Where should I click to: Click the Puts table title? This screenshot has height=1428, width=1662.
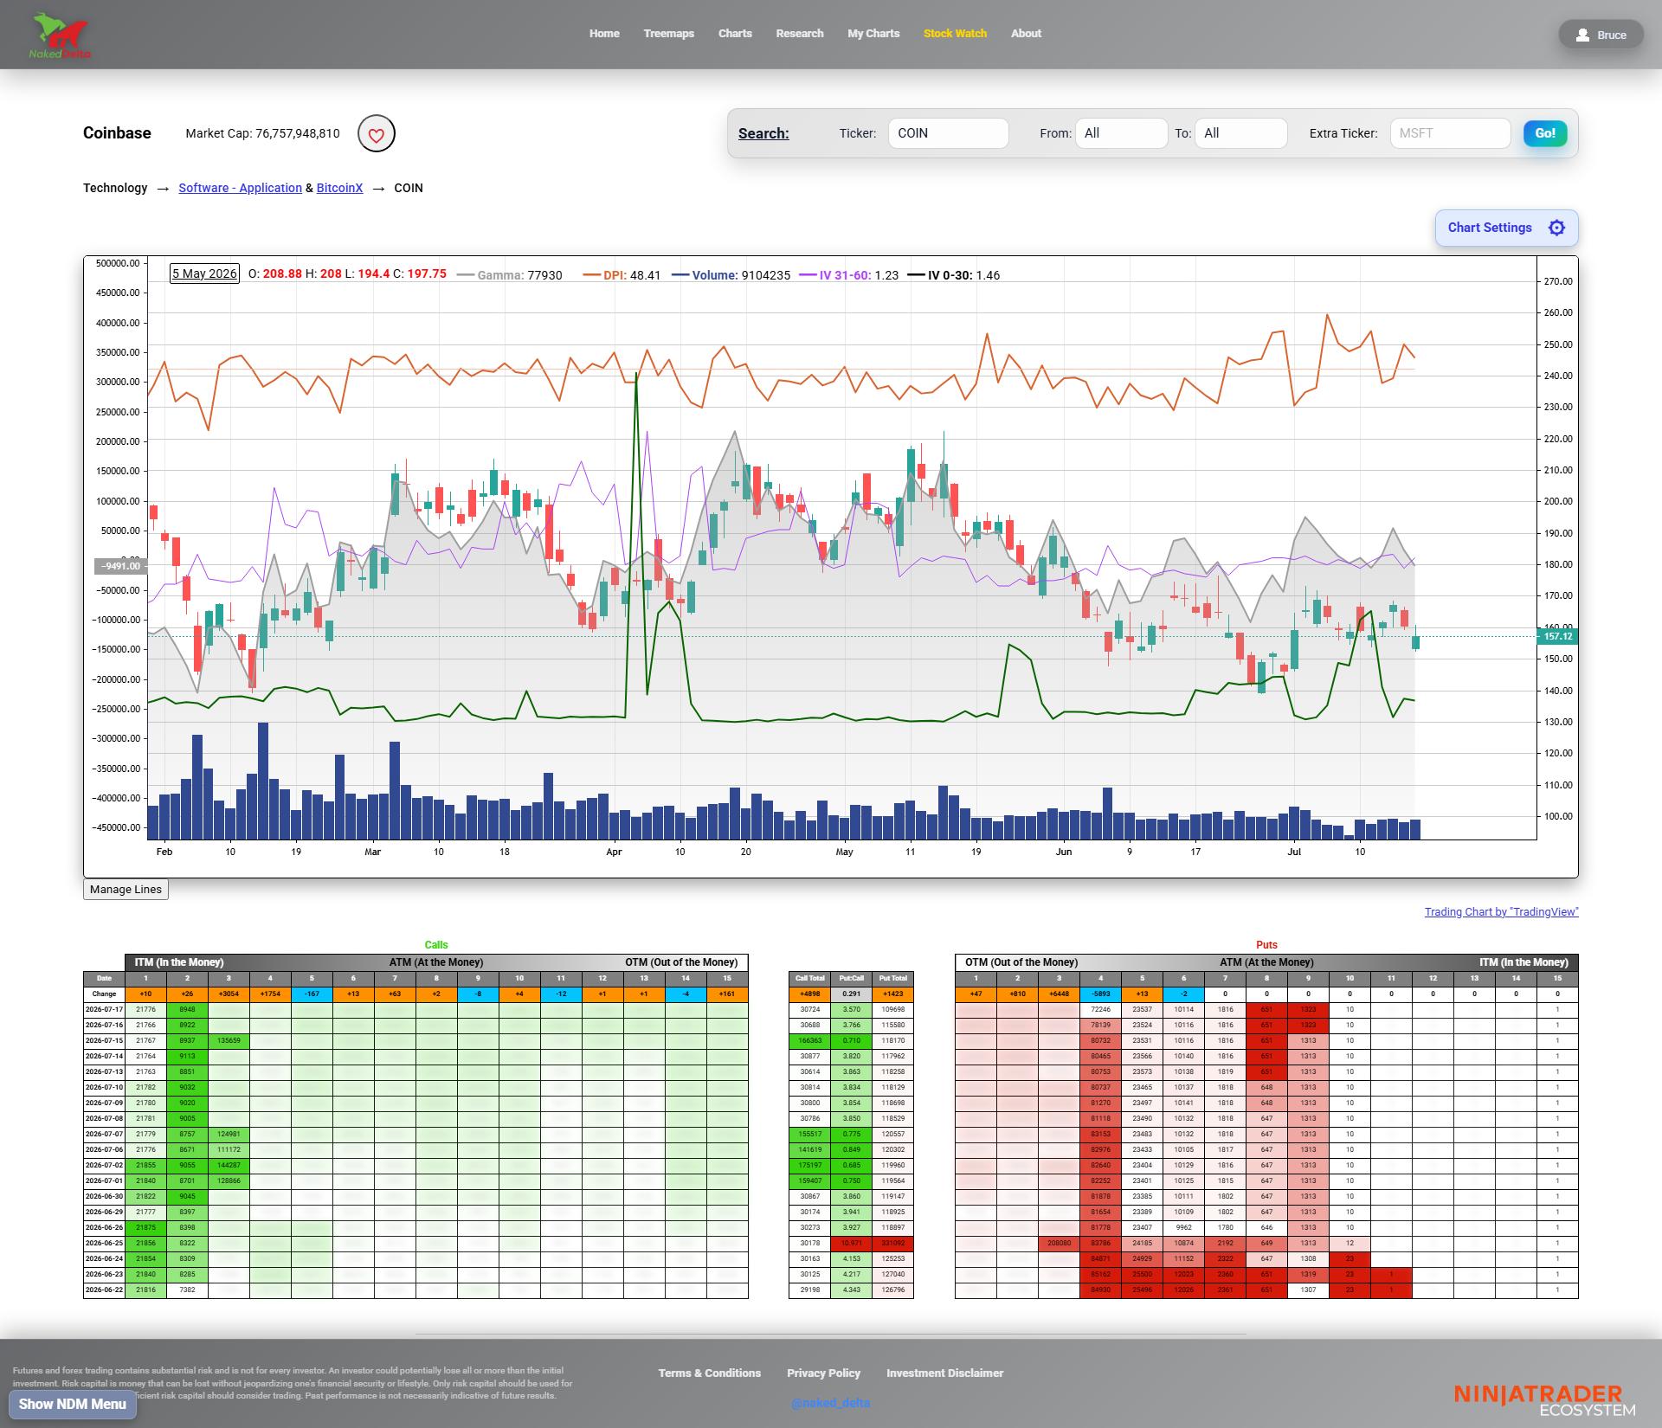(x=1266, y=945)
